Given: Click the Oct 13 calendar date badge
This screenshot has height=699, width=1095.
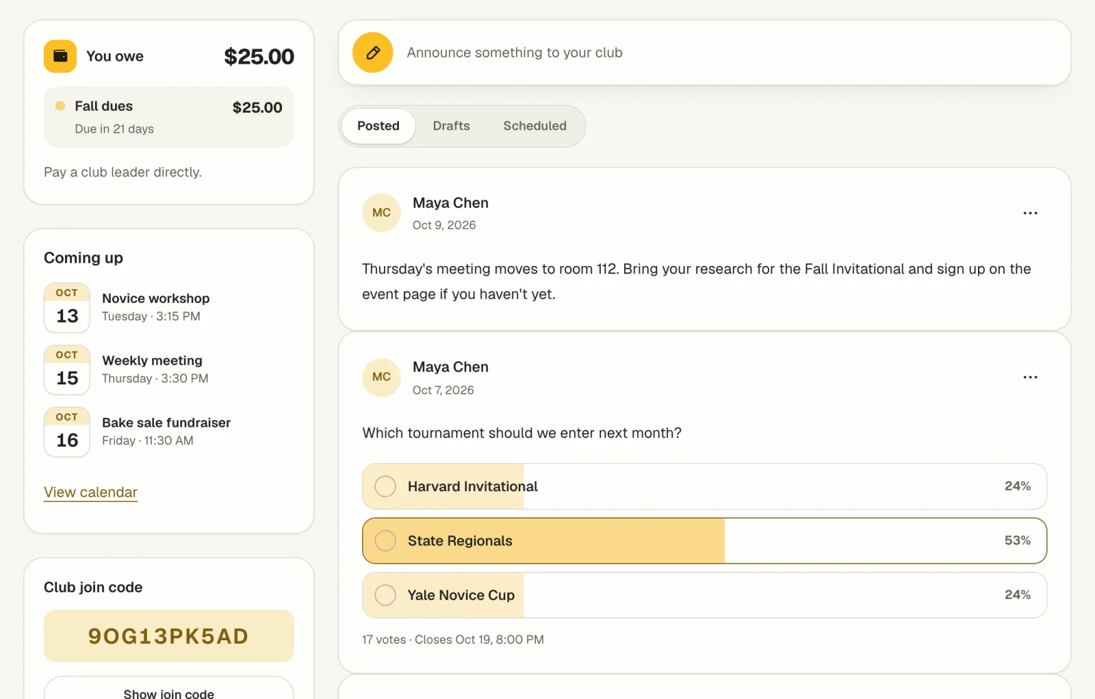Looking at the screenshot, I should point(67,308).
